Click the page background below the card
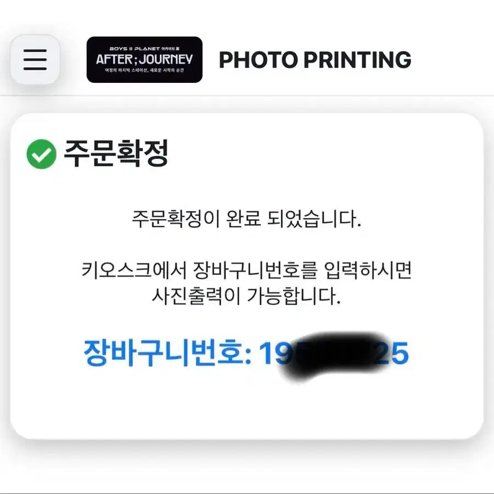494x494 pixels. click(x=246, y=466)
